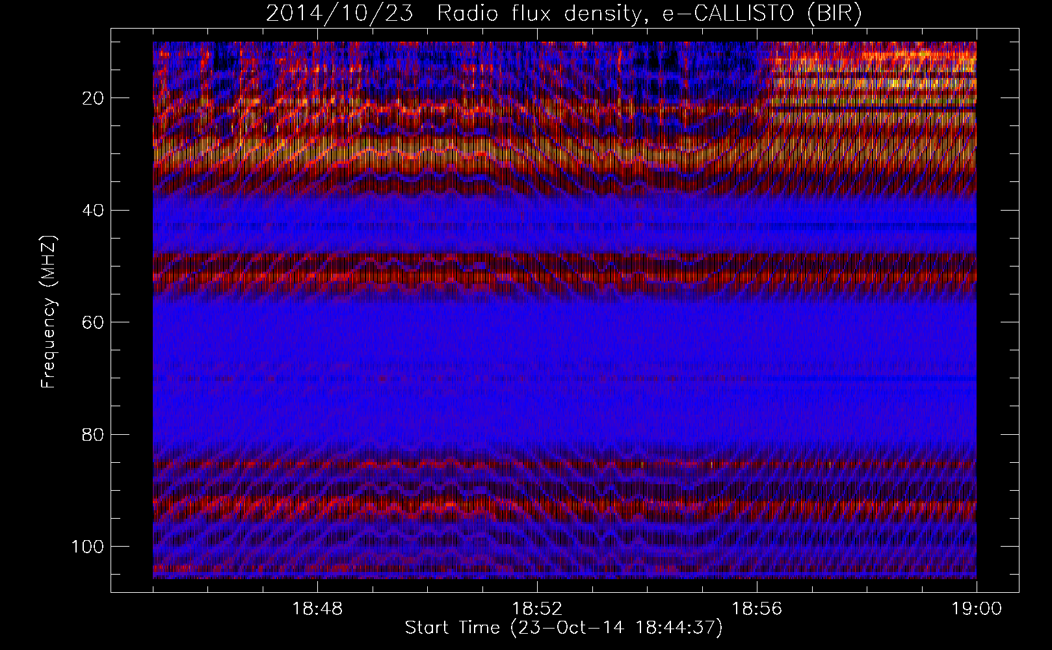This screenshot has height=650, width=1052.
Task: Click the frequency tick label '40'
Action: 94,210
